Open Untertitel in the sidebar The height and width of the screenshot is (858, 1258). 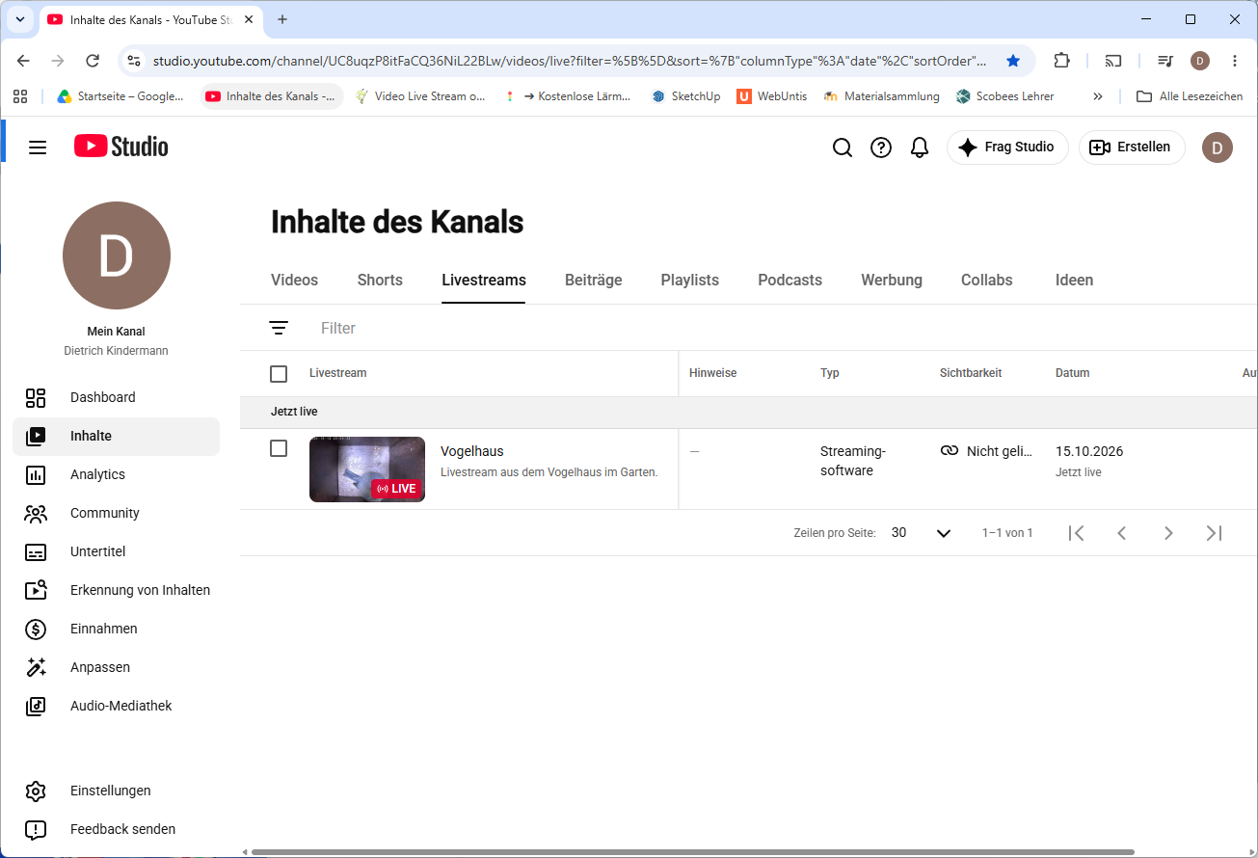(116, 552)
